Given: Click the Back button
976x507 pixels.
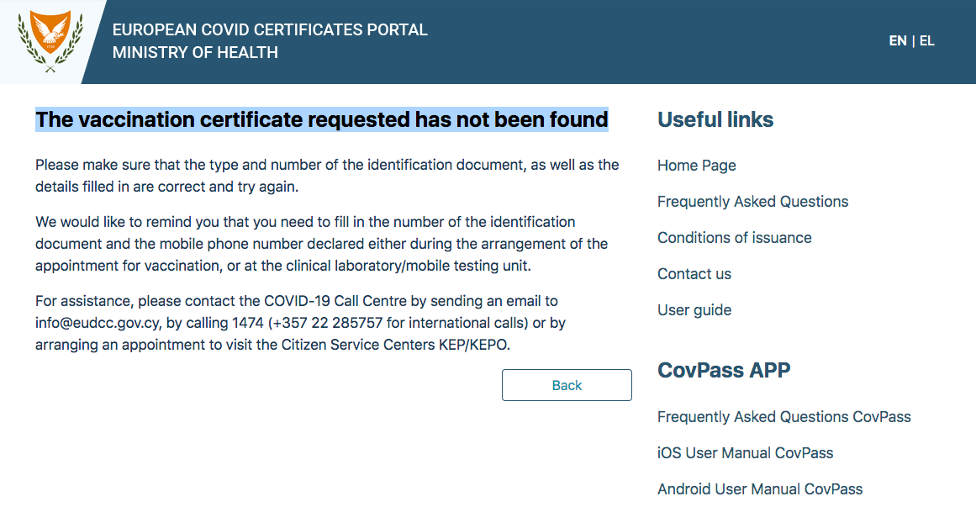Looking at the screenshot, I should click(x=567, y=385).
